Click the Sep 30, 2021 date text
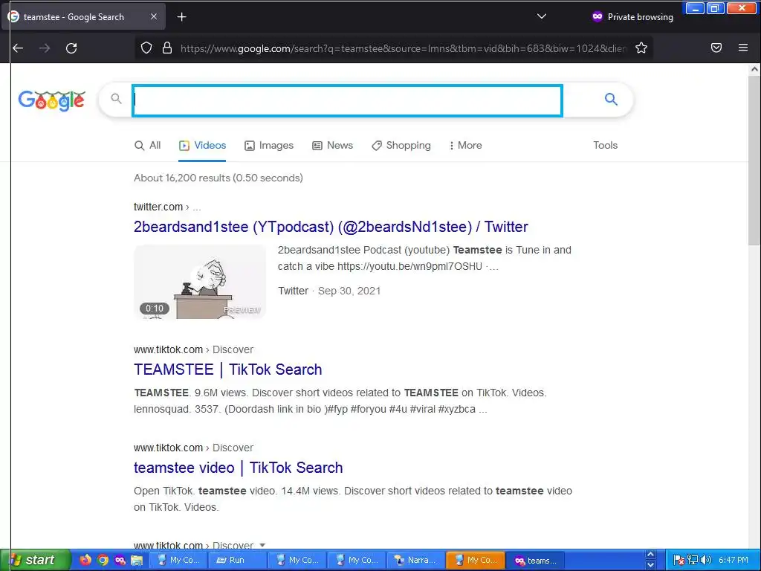 click(349, 291)
